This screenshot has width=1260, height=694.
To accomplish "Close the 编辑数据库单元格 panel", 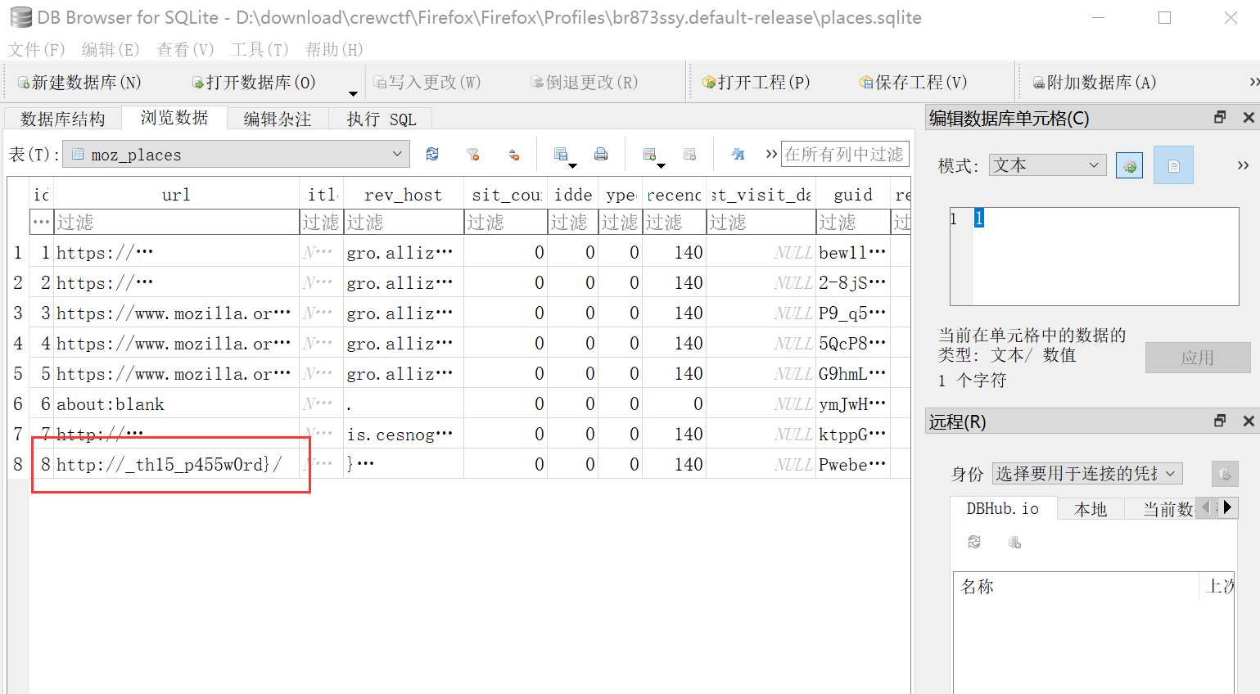I will [1249, 117].
